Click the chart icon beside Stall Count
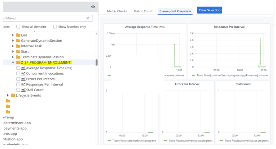The height and width of the screenshot is (149, 276). [x=23, y=90]
